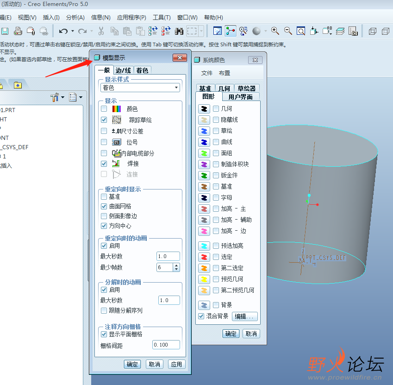
Task: Open the Favorites folder tab with star
Action: click(18, 85)
